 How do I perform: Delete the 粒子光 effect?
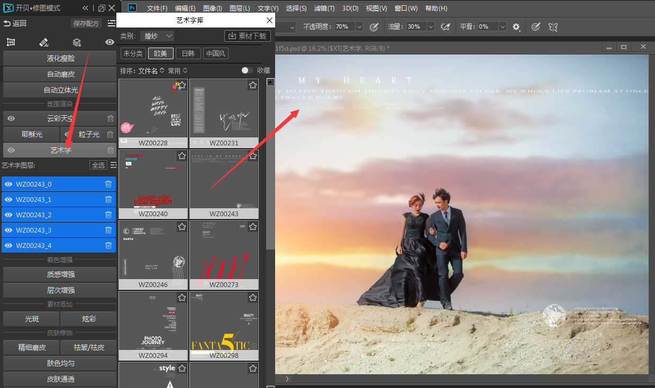tap(110, 134)
